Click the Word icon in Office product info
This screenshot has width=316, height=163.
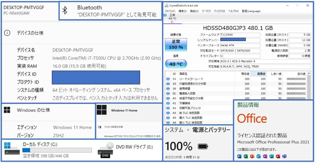[239, 156]
